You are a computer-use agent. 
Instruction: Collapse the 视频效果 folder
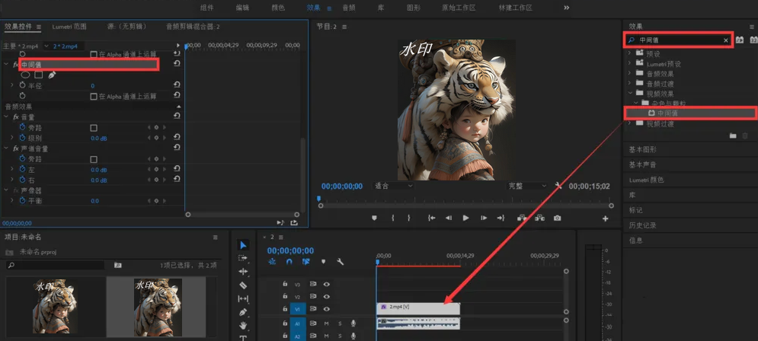(630, 93)
